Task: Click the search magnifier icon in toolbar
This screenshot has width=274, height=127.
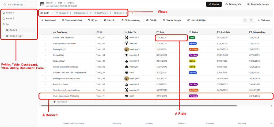Action: [x=245, y=20]
